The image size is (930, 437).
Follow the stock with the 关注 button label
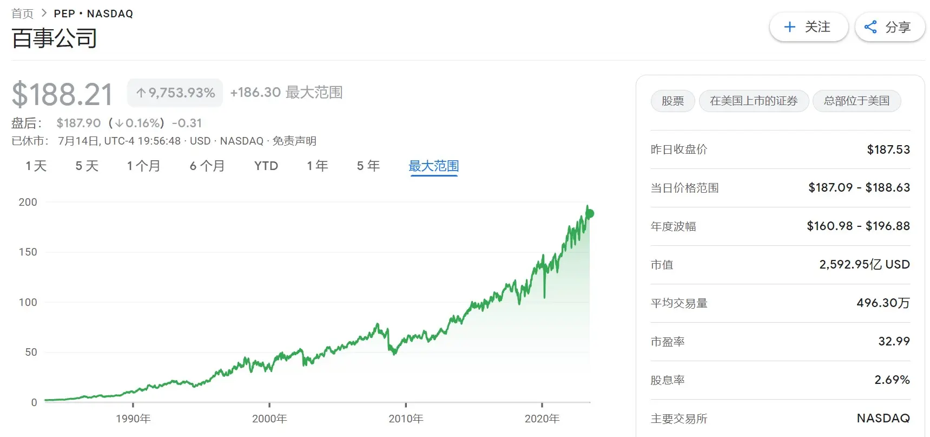tap(817, 27)
